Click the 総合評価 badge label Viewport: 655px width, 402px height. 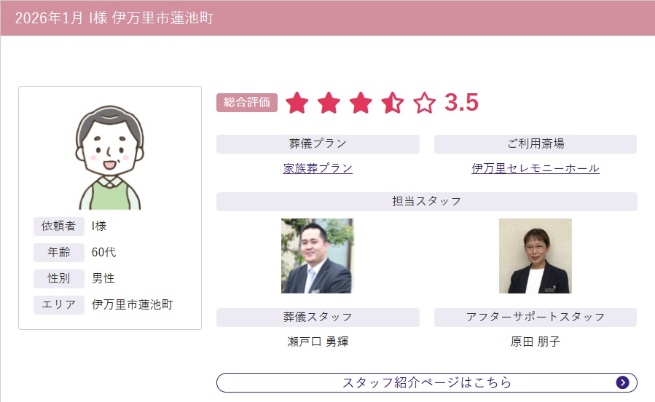tap(247, 102)
